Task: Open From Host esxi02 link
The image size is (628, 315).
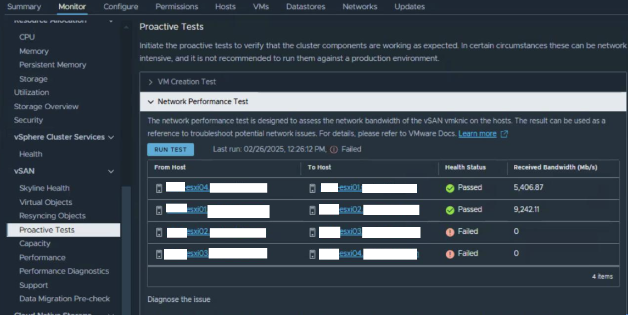Action: (198, 232)
